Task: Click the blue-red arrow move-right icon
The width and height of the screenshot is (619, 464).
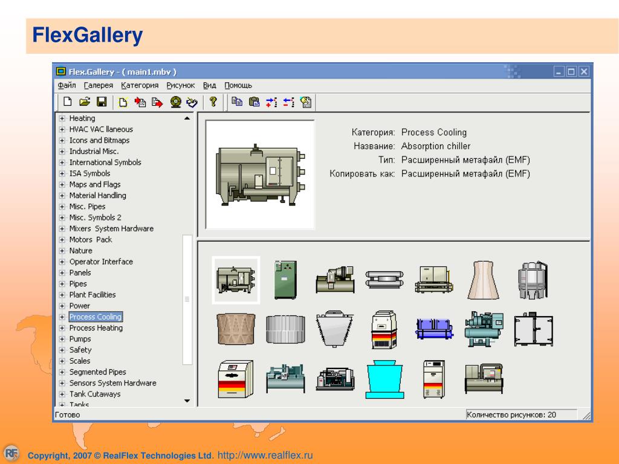Action: click(271, 103)
